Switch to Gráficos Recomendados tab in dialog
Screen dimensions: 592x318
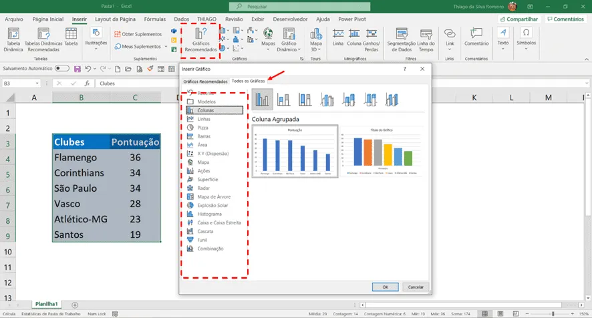[x=205, y=82]
